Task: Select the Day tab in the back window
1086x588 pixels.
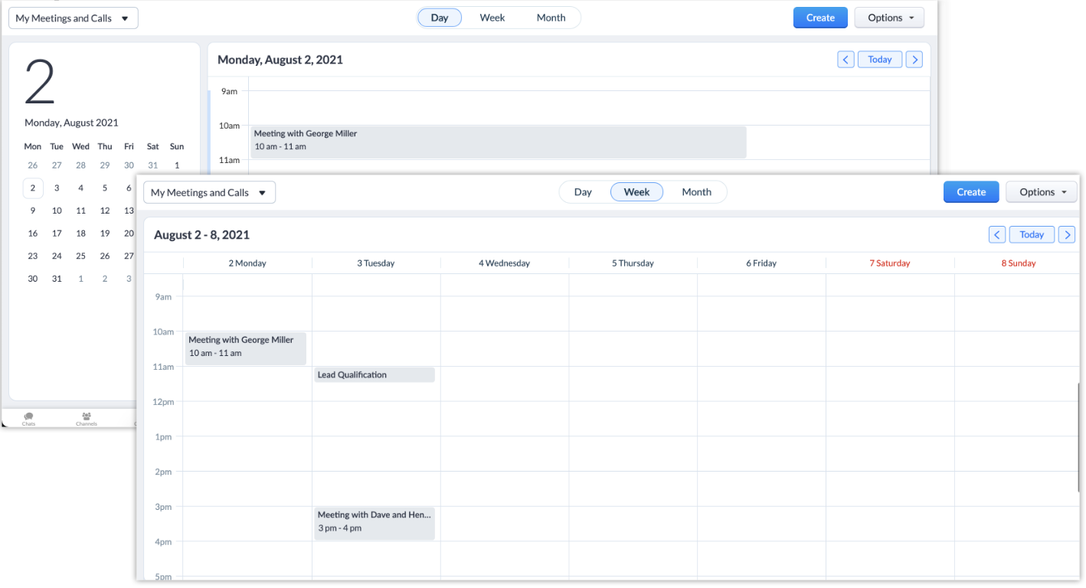Action: pyautogui.click(x=440, y=18)
